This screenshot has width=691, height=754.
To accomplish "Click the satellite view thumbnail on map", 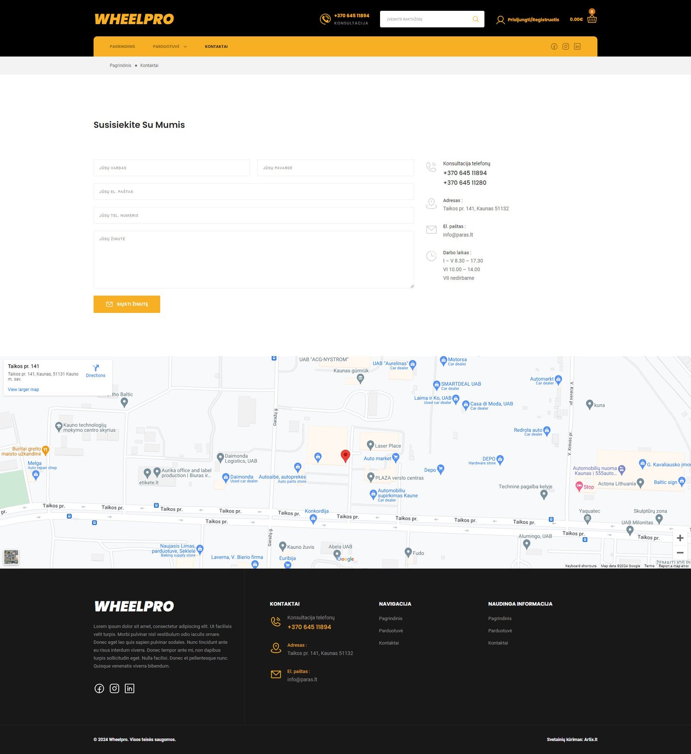I will coord(11,557).
